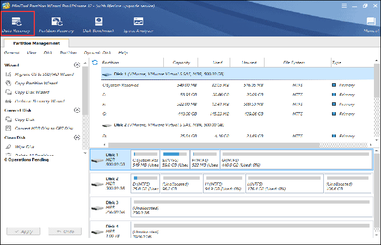Collapse the Clean Disk section

click(x=77, y=138)
